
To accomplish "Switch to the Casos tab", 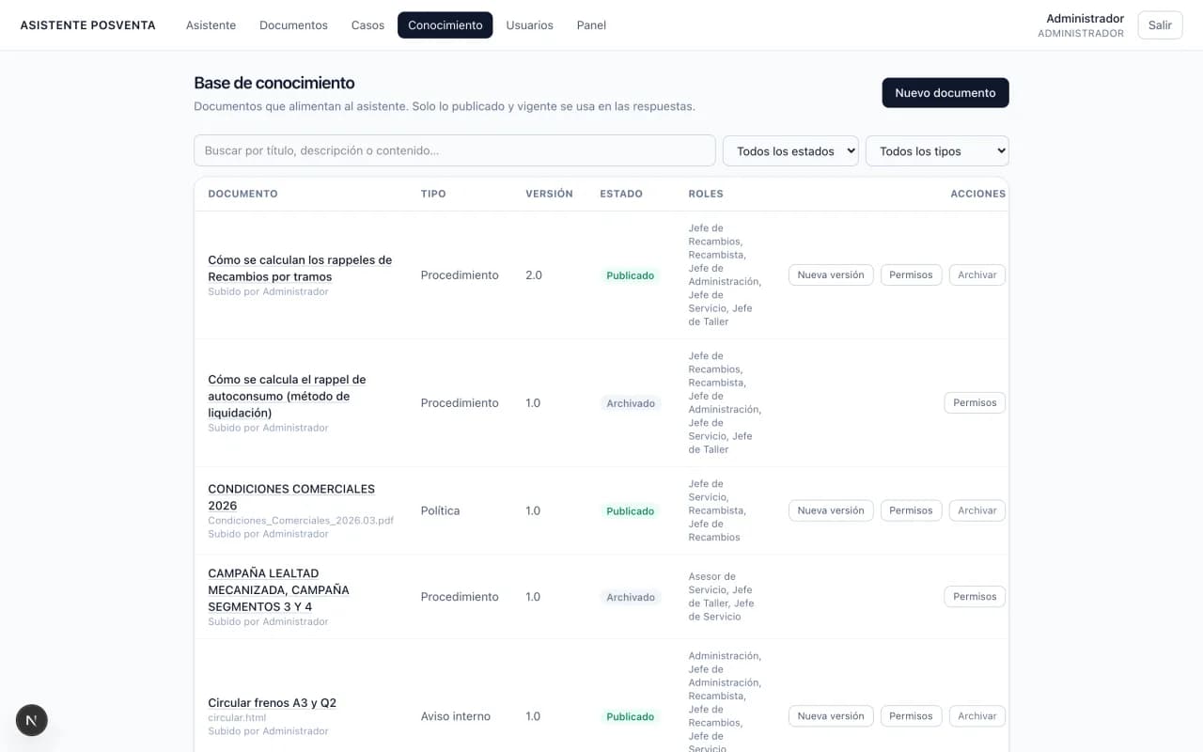I will pyautogui.click(x=367, y=25).
